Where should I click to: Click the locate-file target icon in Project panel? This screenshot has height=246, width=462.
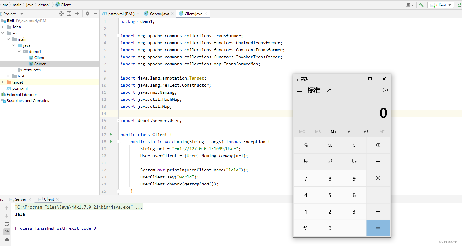(x=61, y=14)
